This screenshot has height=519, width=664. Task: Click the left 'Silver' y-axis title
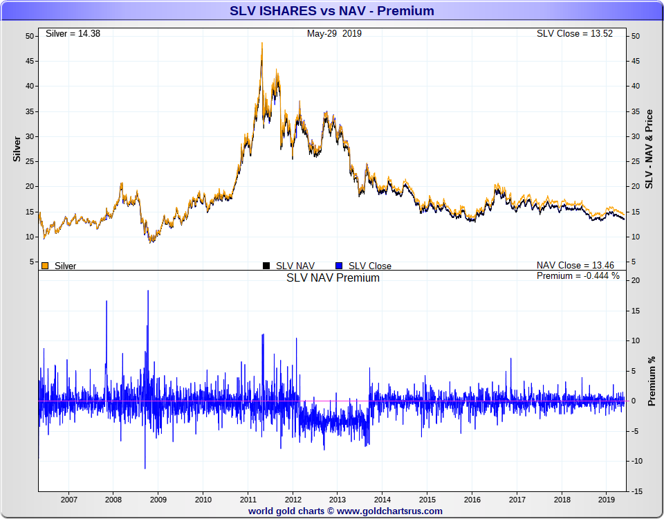tap(17, 149)
